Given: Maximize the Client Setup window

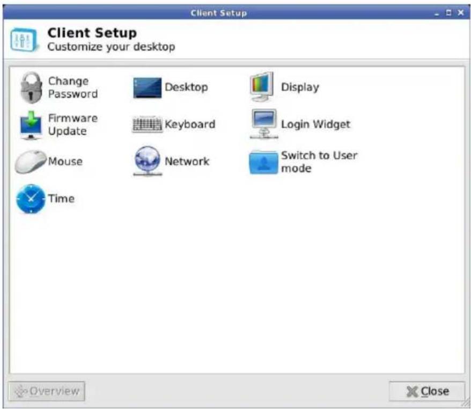Looking at the screenshot, I should point(448,13).
